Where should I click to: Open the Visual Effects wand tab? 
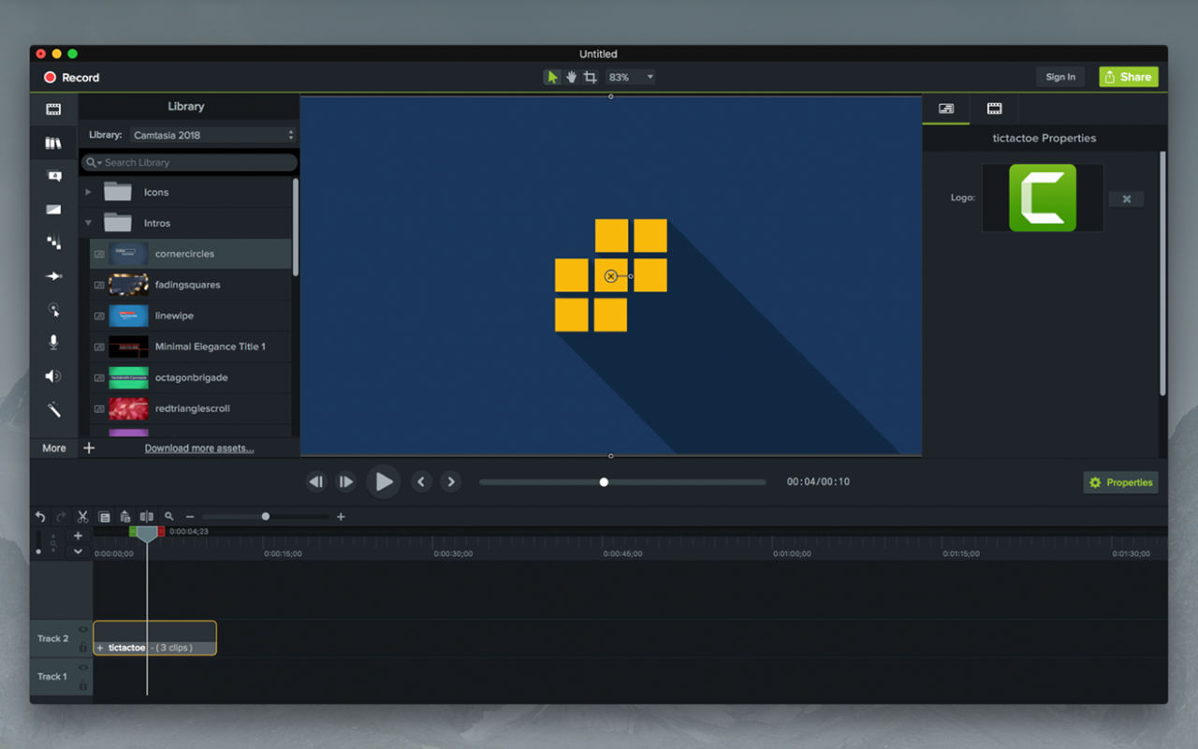[x=53, y=409]
